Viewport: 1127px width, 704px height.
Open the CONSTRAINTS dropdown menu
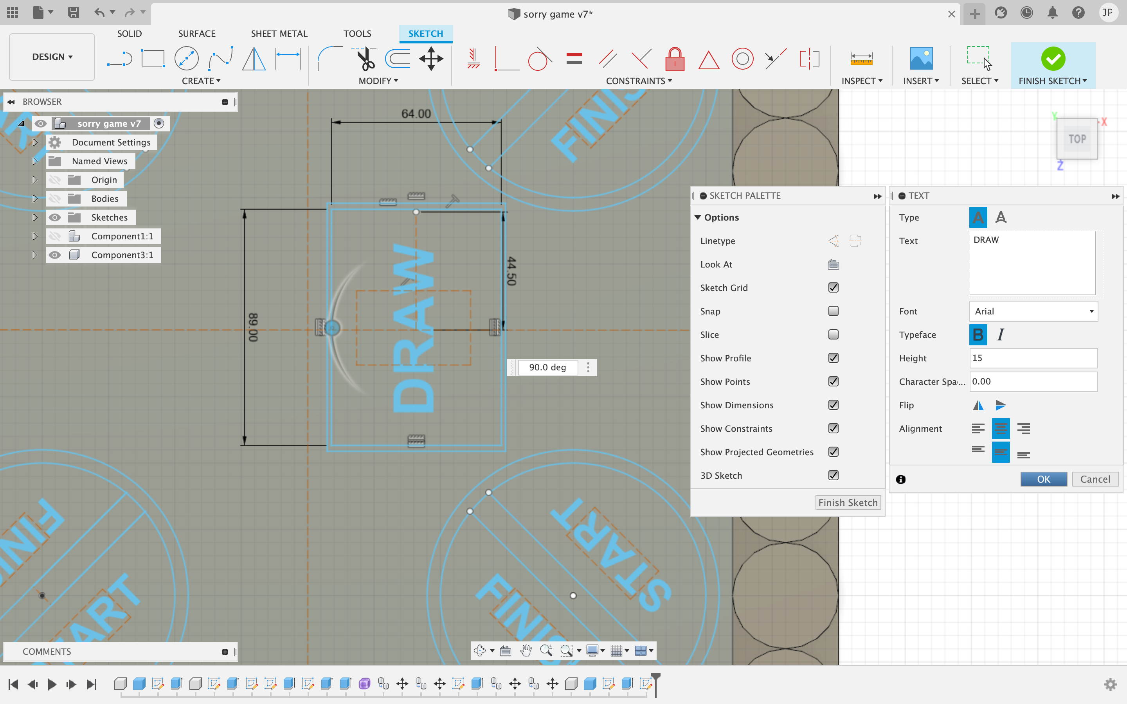(639, 81)
